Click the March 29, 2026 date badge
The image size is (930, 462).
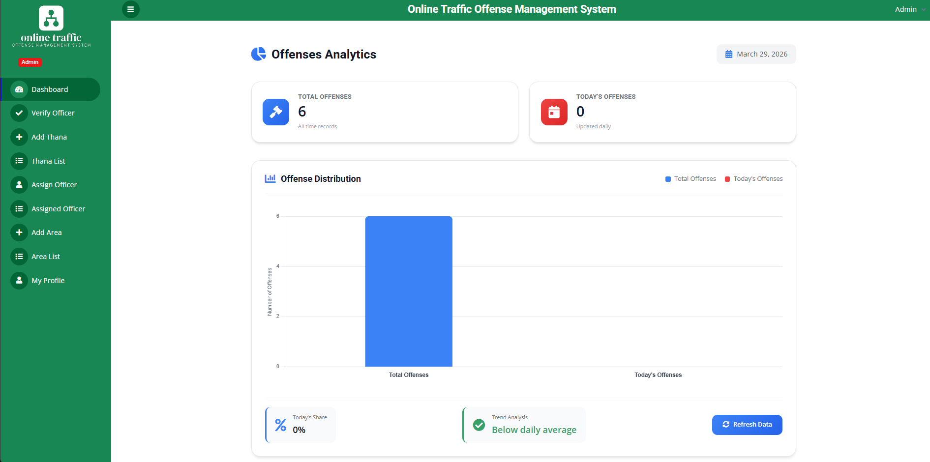click(756, 54)
